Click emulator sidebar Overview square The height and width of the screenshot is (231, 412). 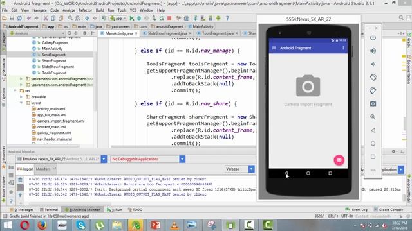(x=373, y=157)
